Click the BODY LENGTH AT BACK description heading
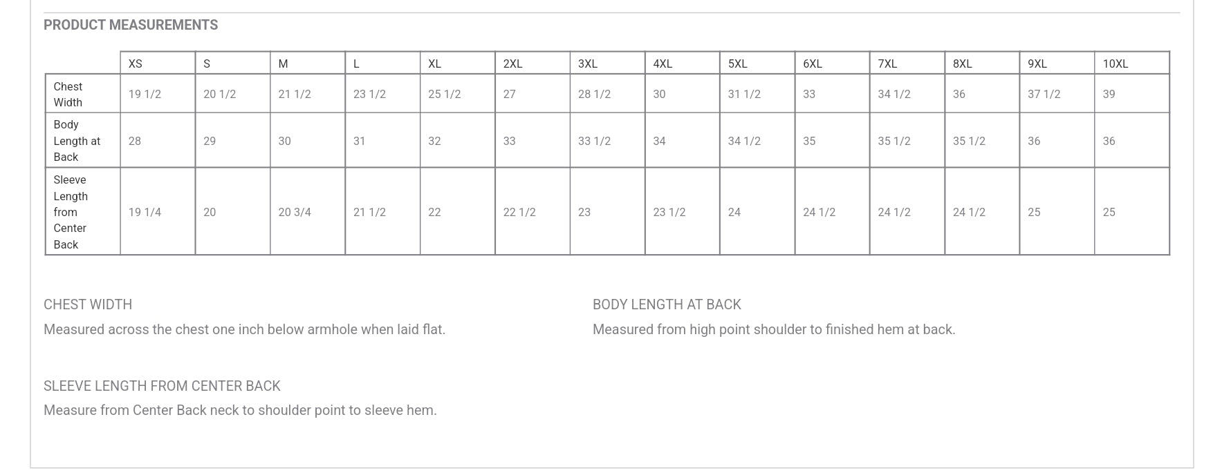1222x475 pixels. coord(667,305)
